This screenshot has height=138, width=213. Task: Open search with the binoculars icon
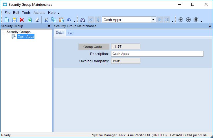pos(82,20)
